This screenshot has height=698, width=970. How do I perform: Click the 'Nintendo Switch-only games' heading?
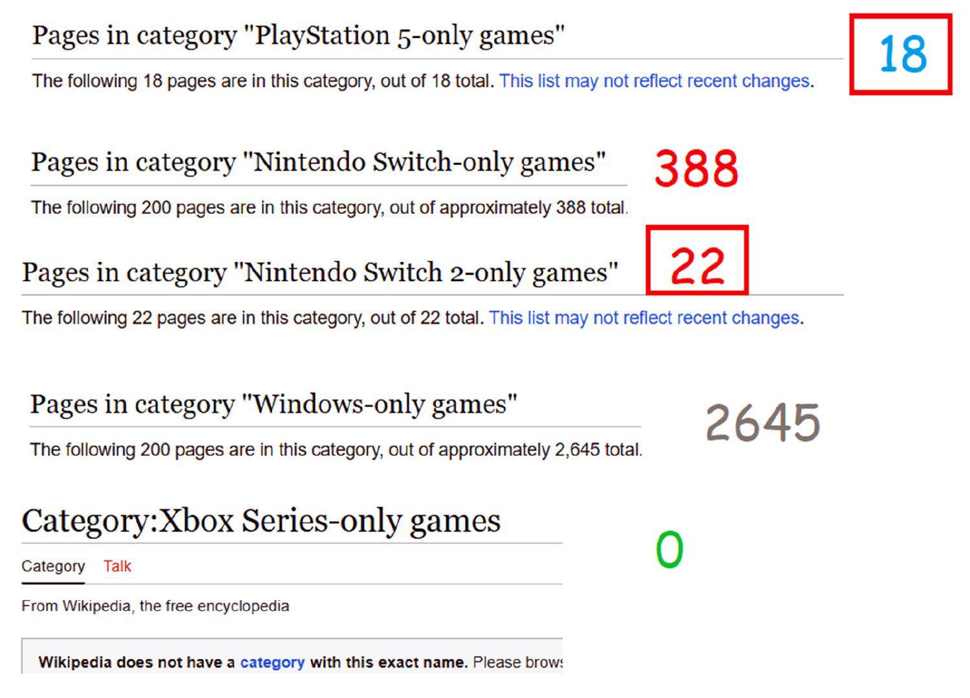pos(318,162)
